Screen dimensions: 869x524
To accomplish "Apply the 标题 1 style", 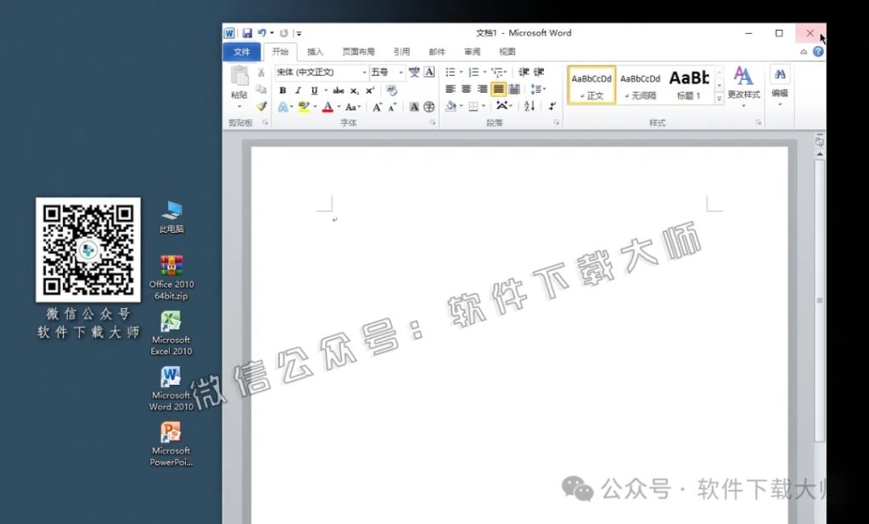I will pyautogui.click(x=690, y=85).
